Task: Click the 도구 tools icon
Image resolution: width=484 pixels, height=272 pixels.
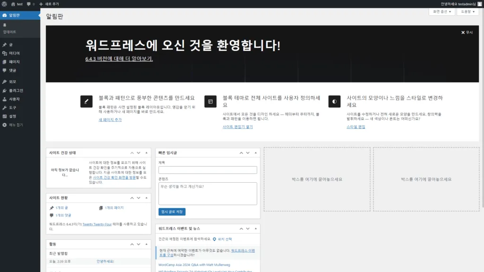Action: click(x=5, y=106)
